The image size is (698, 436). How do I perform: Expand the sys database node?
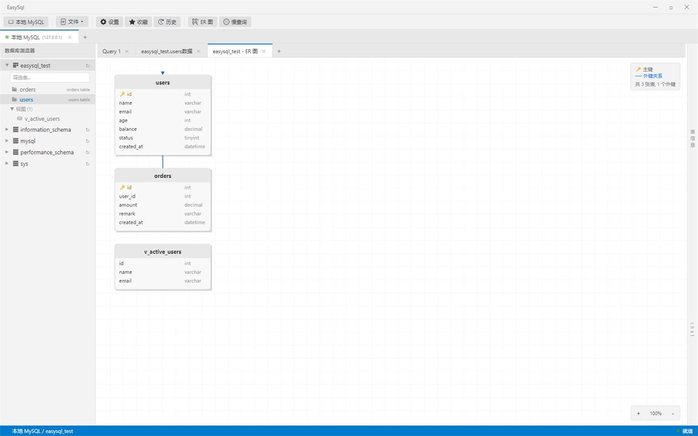[7, 163]
